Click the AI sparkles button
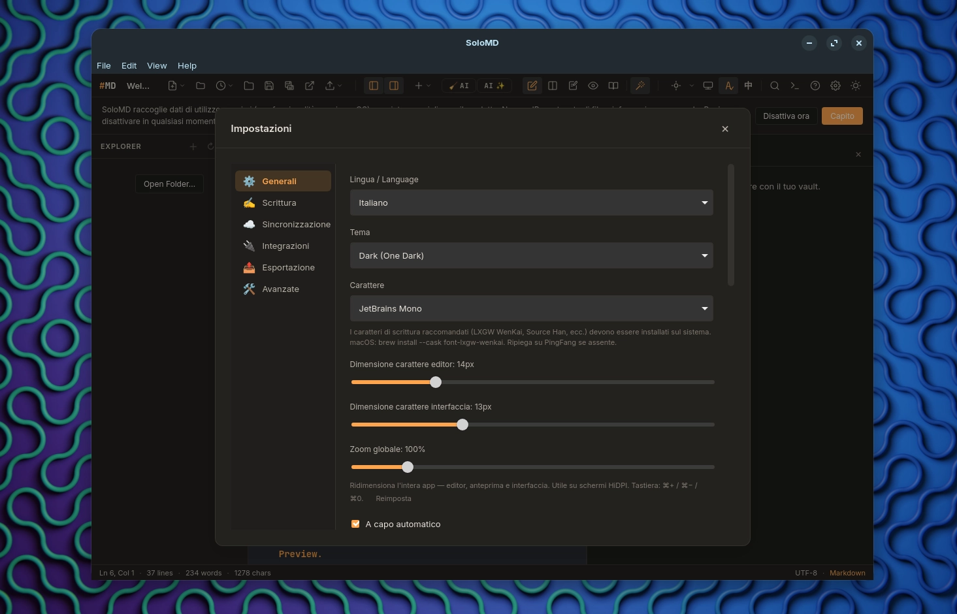The width and height of the screenshot is (957, 614). pos(494,86)
